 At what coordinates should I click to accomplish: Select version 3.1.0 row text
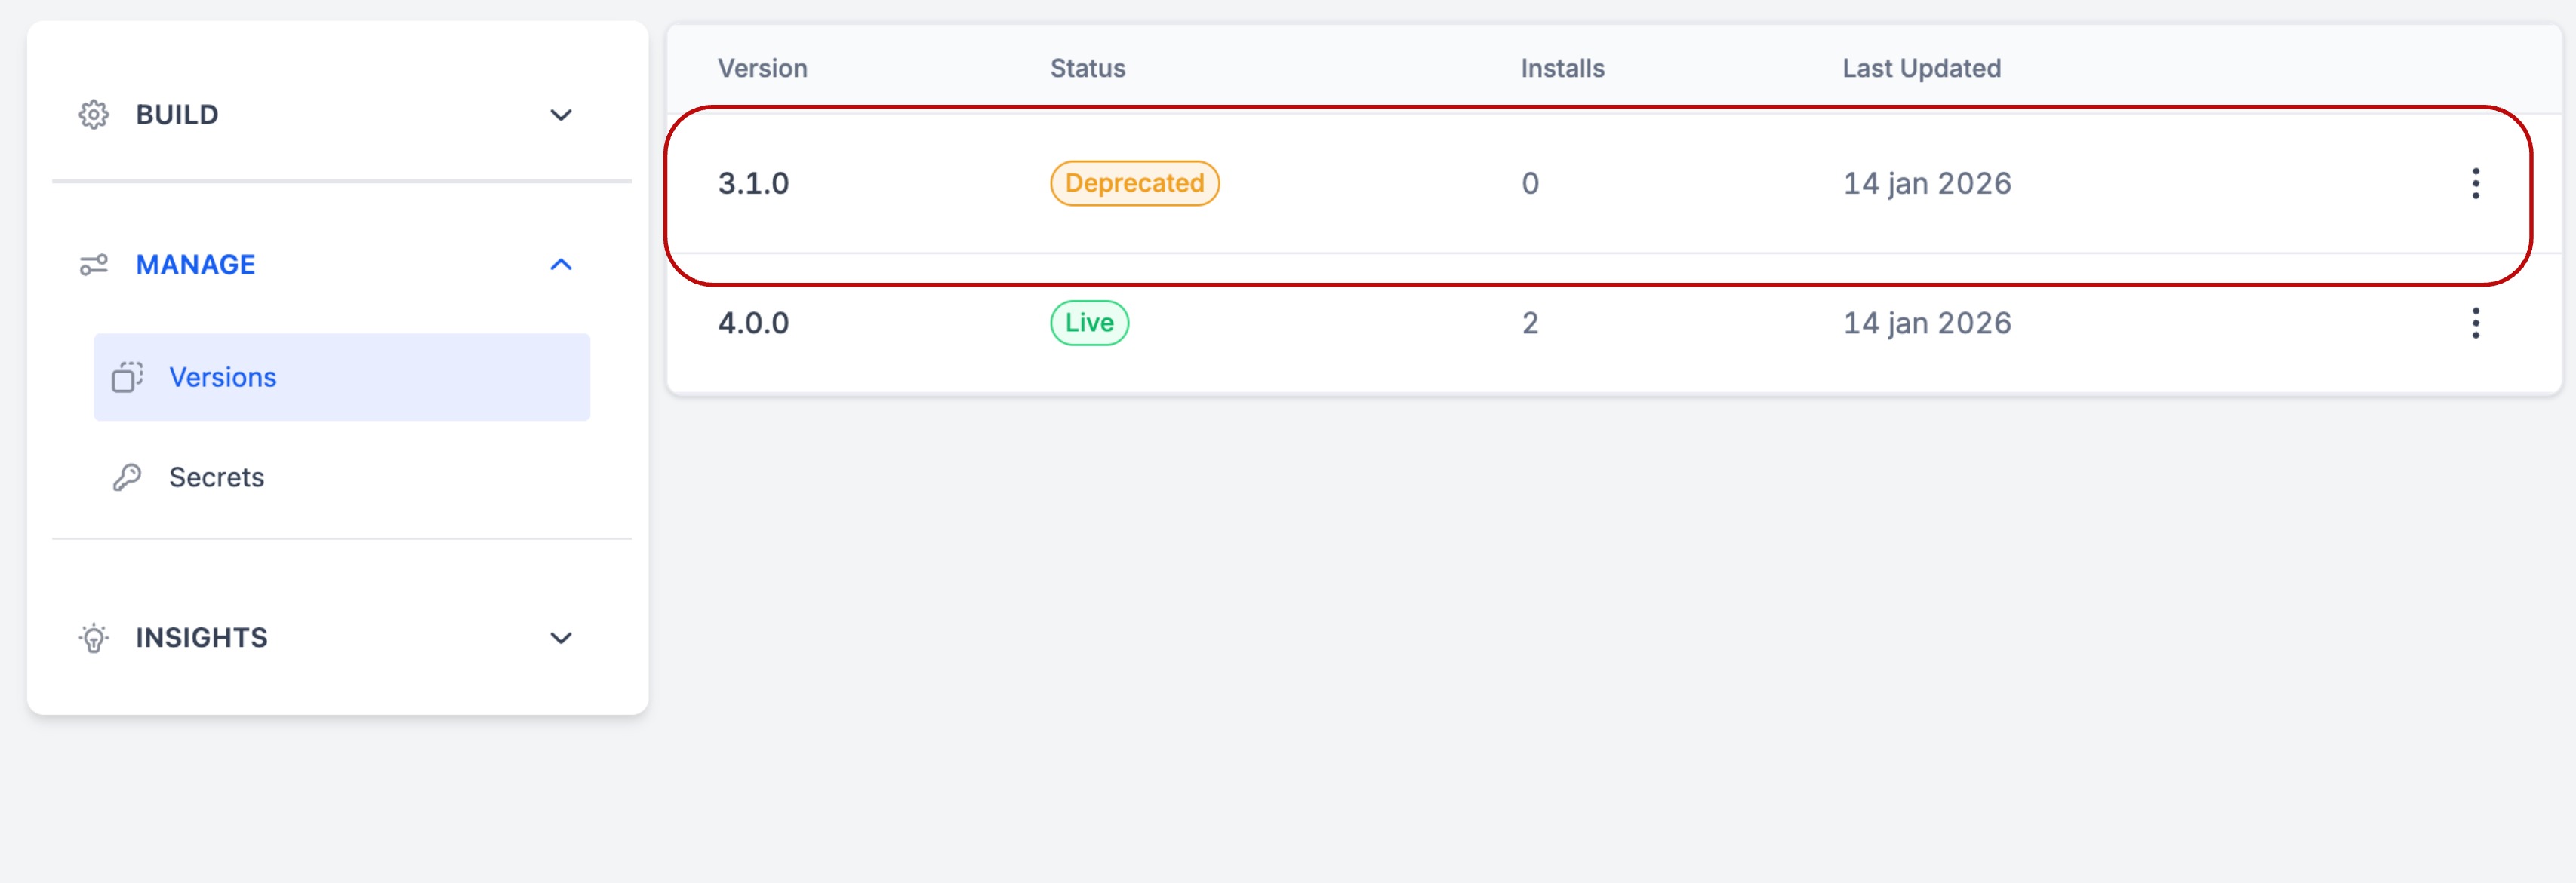pos(753,184)
